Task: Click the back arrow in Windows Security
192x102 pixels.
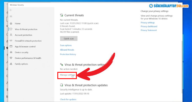Action: coord(11,10)
